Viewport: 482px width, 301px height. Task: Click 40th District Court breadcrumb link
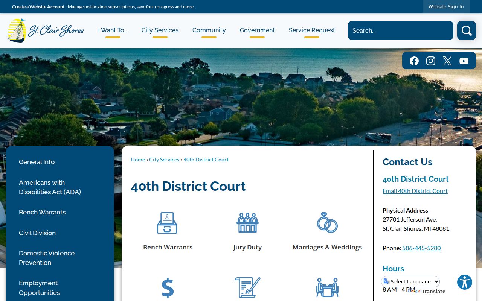206,160
